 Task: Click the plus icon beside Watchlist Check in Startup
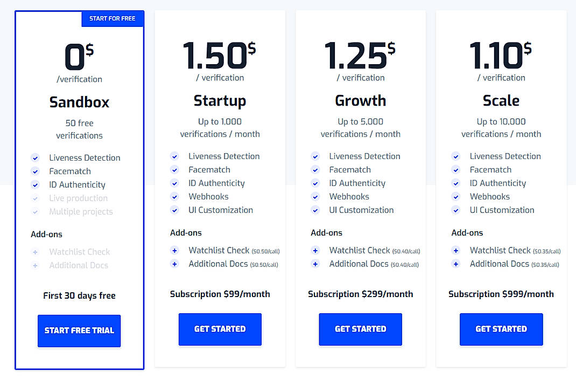click(174, 250)
